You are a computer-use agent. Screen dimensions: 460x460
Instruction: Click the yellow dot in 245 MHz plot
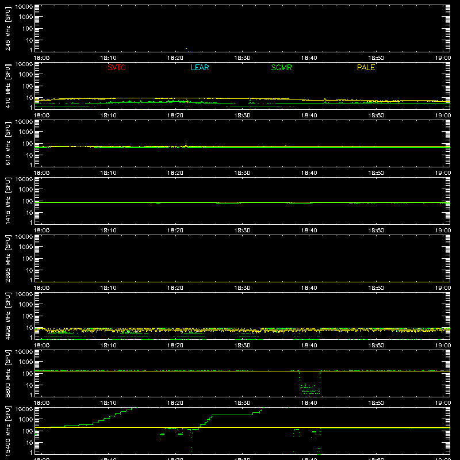click(186, 48)
